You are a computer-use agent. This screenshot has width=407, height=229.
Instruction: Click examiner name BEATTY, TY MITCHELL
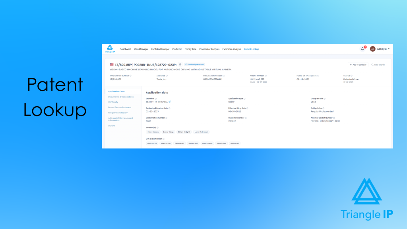(157, 102)
